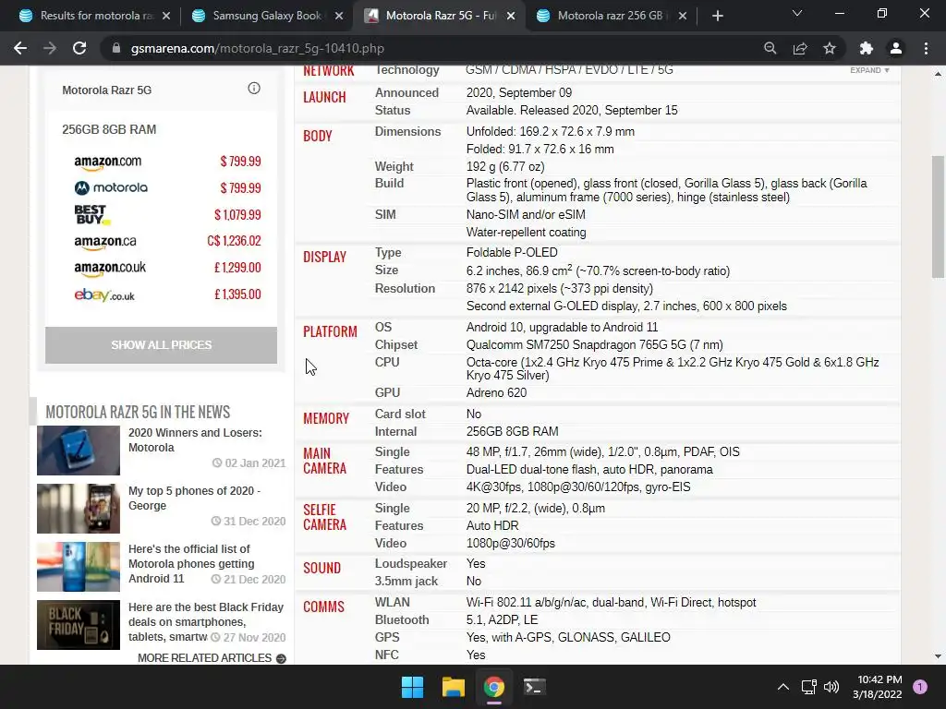Open amazon.ca C$1,236.02 offer
The height and width of the screenshot is (709, 946).
click(167, 241)
